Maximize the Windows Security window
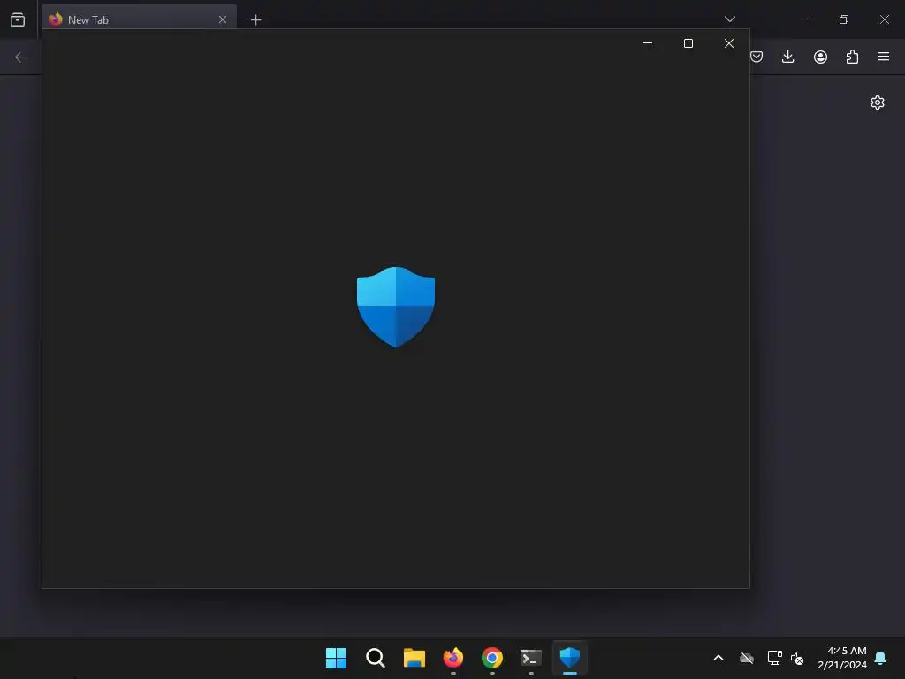 click(688, 43)
